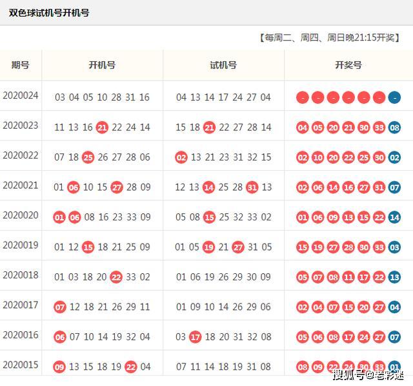Select the 开奖号 column header

tap(348, 64)
